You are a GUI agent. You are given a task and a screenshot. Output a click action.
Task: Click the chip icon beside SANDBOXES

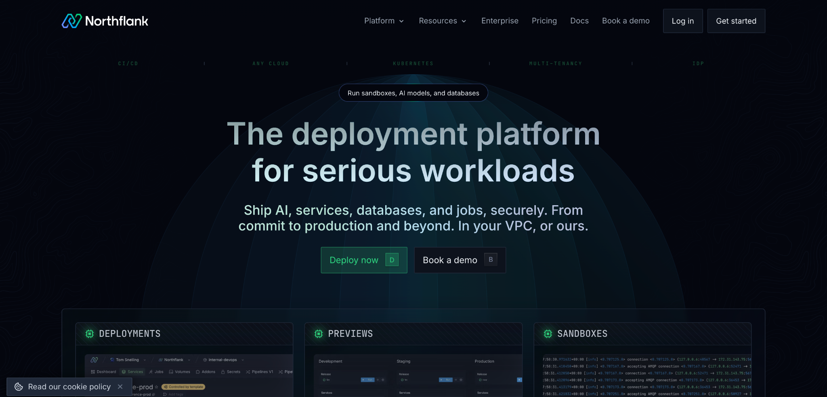click(548, 334)
